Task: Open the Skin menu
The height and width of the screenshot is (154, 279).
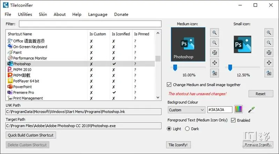Action: tap(43, 14)
